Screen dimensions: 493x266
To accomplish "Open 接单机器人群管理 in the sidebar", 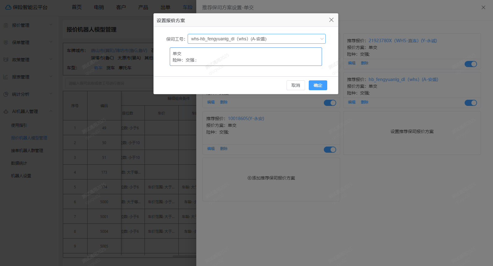I will (27, 151).
